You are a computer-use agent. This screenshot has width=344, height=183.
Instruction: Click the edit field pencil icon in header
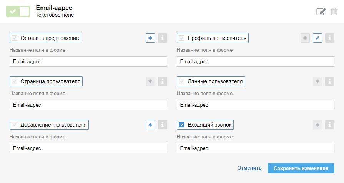click(x=321, y=12)
